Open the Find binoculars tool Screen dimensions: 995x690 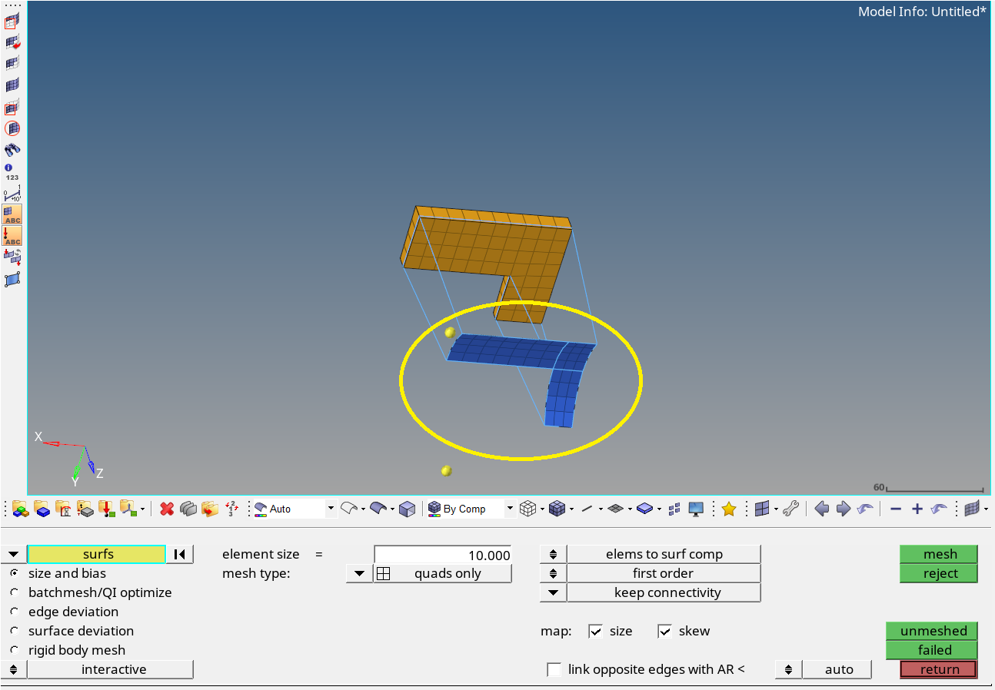tap(12, 150)
